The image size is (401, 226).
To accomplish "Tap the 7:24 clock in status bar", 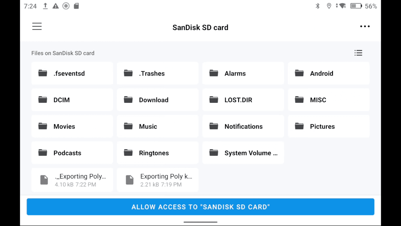I will (30, 6).
